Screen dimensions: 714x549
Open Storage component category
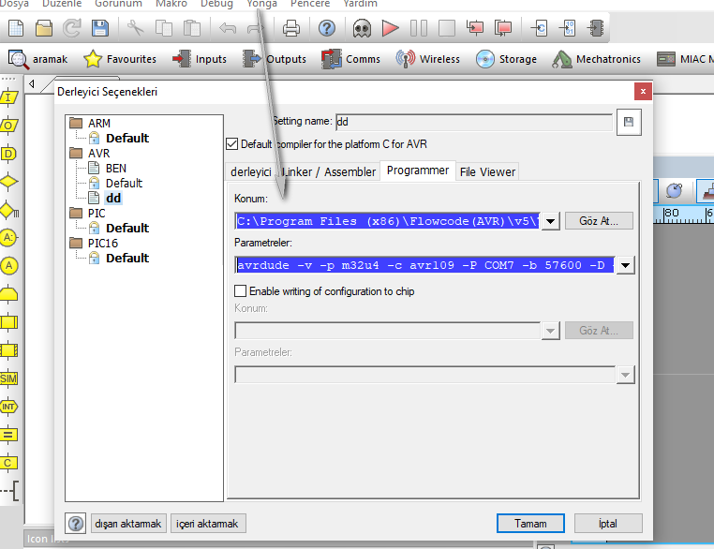[x=506, y=59]
